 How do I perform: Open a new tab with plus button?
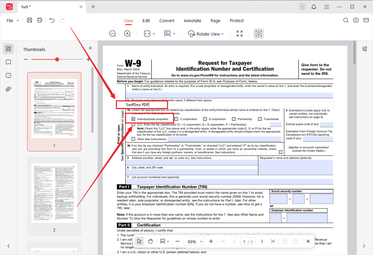pyautogui.click(x=93, y=7)
